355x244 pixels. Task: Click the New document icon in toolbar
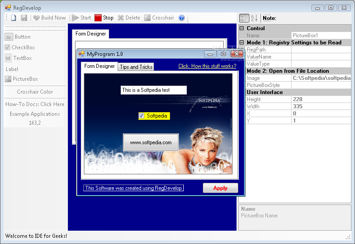tap(14, 18)
